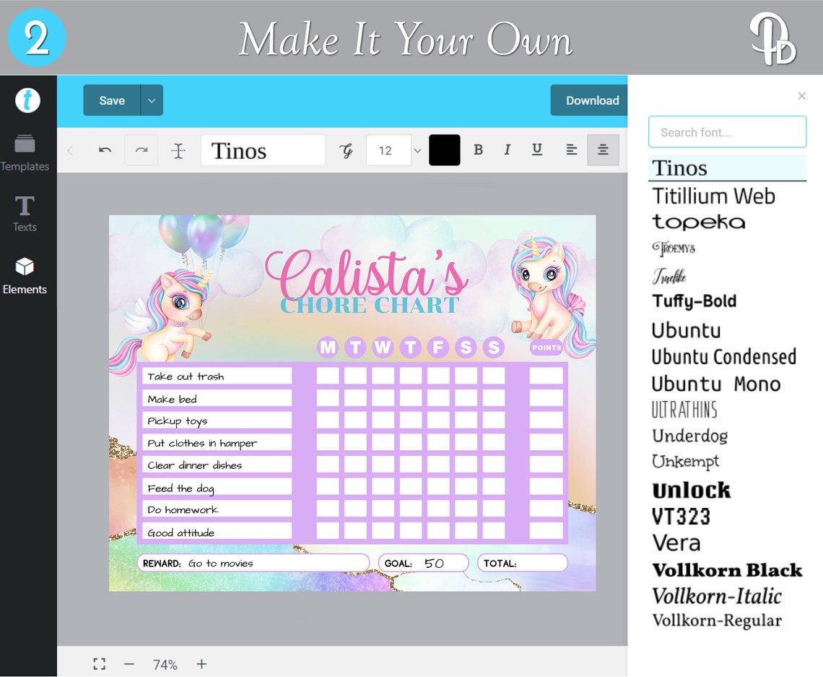Image resolution: width=823 pixels, height=677 pixels.
Task: Click the Download button
Action: click(x=591, y=100)
